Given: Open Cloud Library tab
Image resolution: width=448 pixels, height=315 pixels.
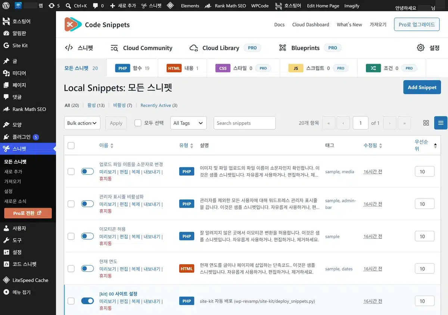Looking at the screenshot, I should click(225, 48).
